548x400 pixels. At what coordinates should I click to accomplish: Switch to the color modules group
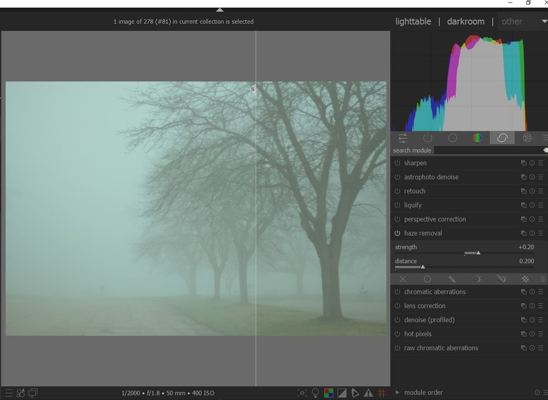click(x=477, y=138)
